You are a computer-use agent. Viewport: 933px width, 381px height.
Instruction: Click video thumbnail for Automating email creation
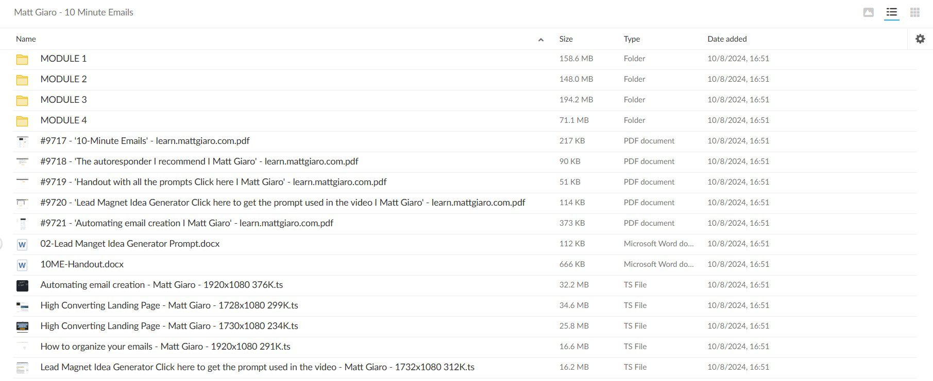pyautogui.click(x=22, y=285)
